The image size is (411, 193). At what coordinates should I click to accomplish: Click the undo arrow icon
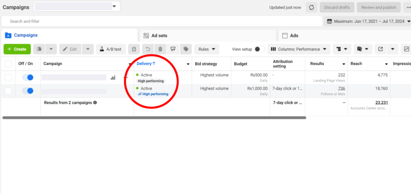[x=148, y=49]
